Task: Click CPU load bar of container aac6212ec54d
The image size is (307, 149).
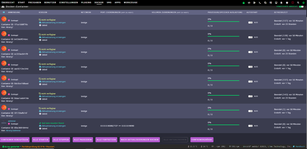Action: point(223,66)
